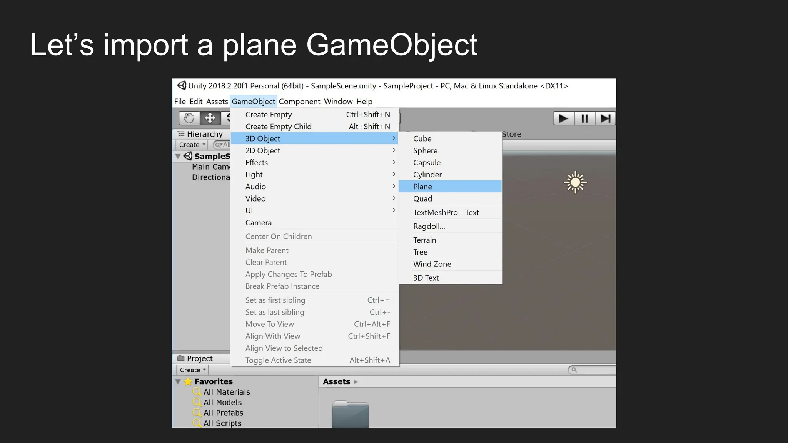The image size is (788, 443).
Task: Select Sphere from 3D Object submenu
Action: (x=450, y=150)
